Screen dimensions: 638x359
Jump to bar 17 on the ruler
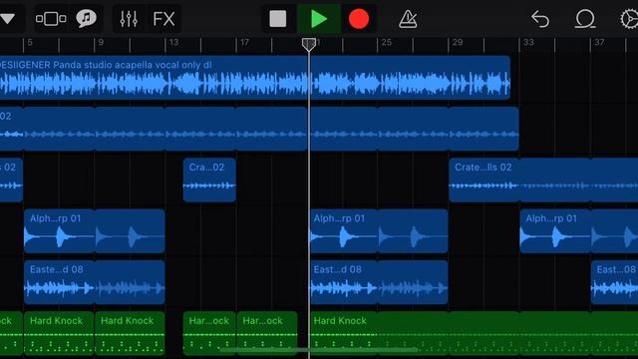tap(244, 42)
